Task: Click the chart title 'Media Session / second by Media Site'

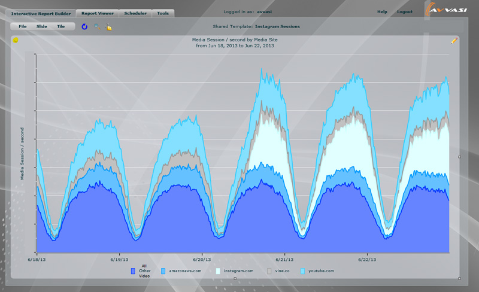Action: pyautogui.click(x=235, y=39)
